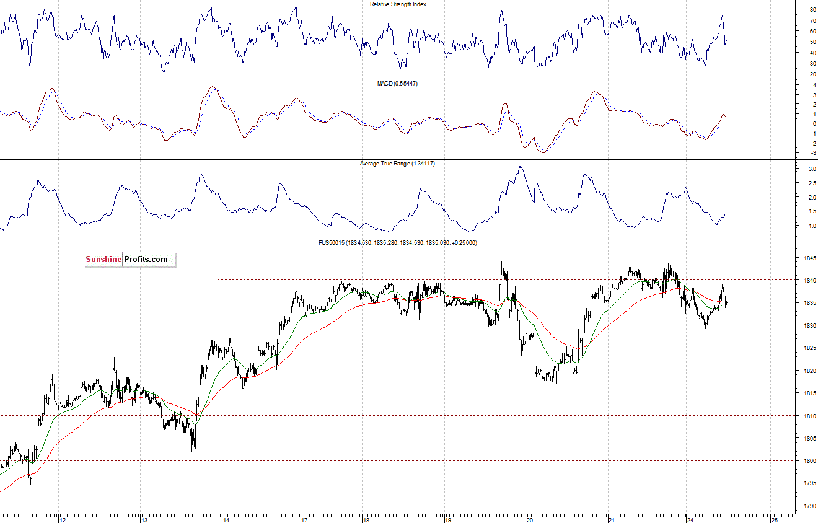818x523 pixels.
Task: Select date label 18 on time axis
Action: click(x=367, y=519)
